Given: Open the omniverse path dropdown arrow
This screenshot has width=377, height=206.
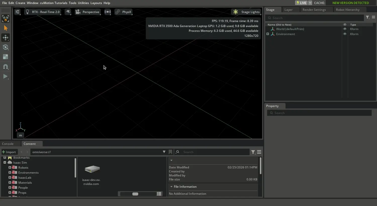Looking at the screenshot, I should point(164,152).
